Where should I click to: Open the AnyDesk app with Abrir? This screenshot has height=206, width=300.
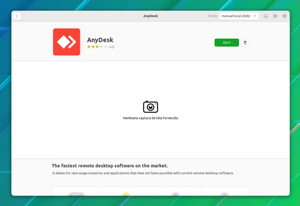(226, 42)
